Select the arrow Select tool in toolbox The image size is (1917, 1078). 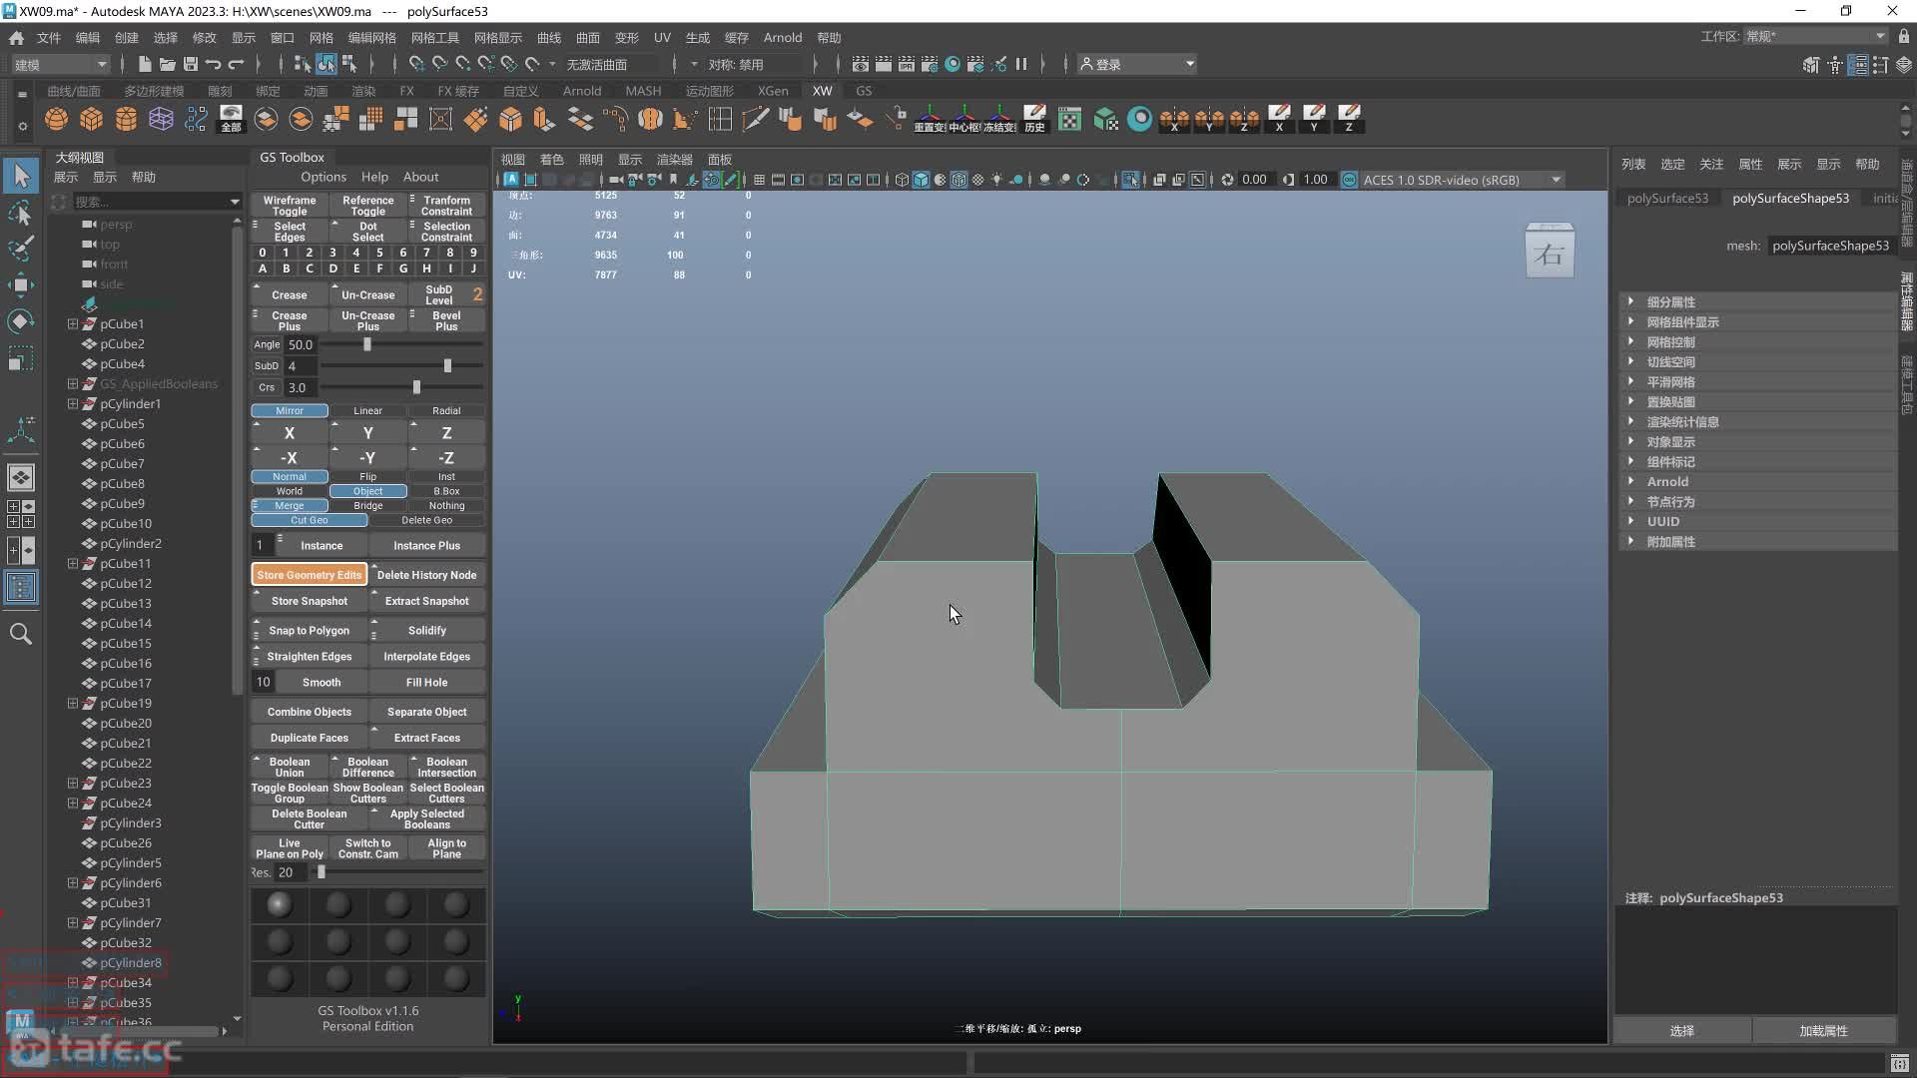point(21,176)
